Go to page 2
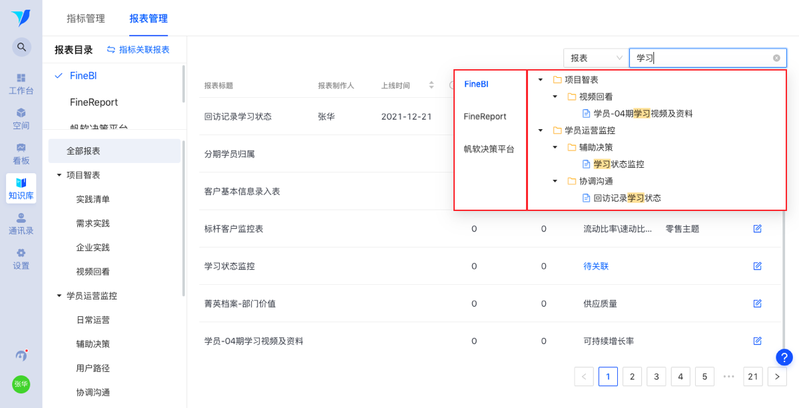This screenshot has width=799, height=408. pyautogui.click(x=632, y=377)
